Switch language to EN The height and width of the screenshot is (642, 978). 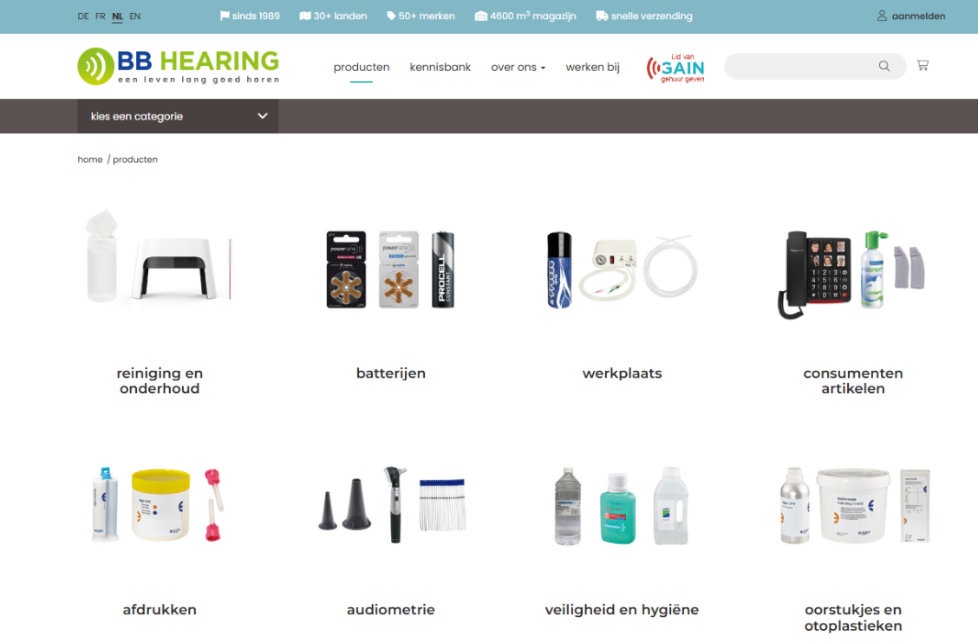click(x=134, y=16)
